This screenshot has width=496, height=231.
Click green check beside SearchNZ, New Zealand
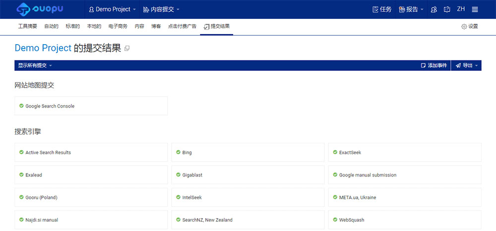(179, 219)
